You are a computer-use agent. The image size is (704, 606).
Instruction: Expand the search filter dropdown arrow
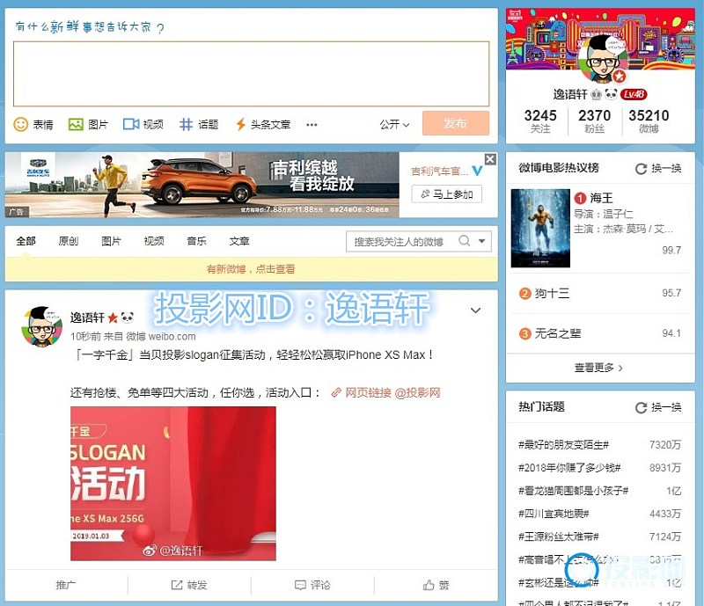tap(481, 241)
